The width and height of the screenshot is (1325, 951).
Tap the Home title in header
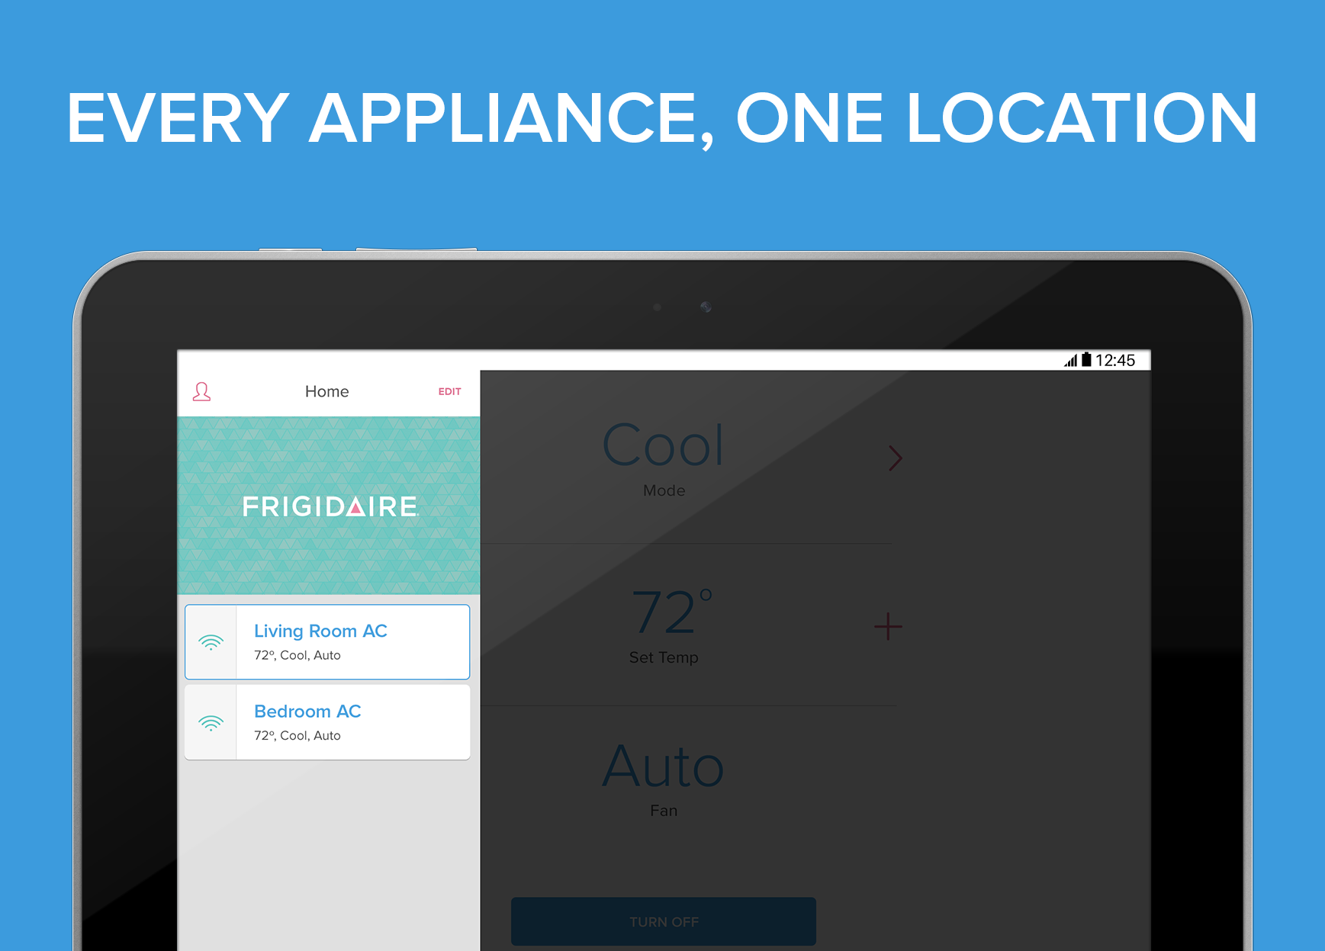pyautogui.click(x=327, y=392)
